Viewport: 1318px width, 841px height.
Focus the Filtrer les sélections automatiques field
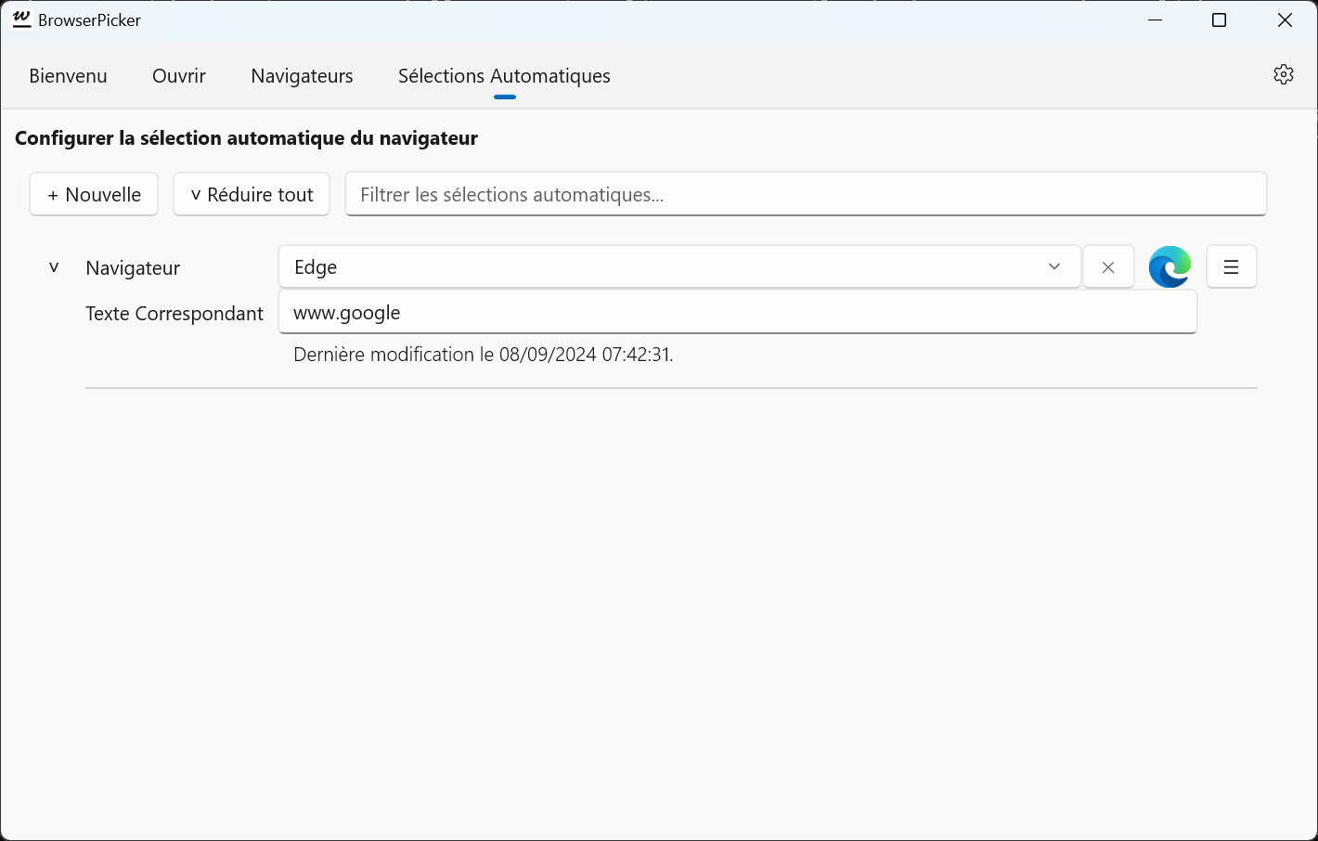pyautogui.click(x=806, y=195)
